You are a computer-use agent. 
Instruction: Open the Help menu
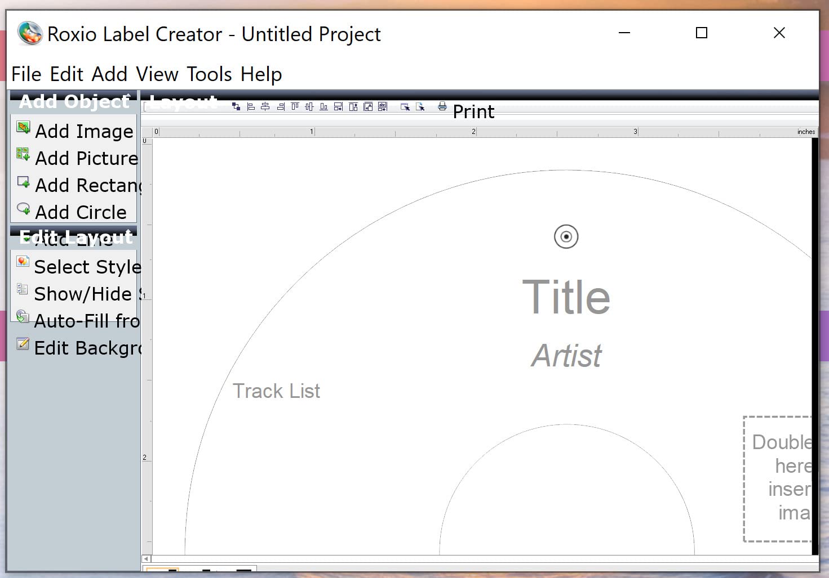coord(261,74)
